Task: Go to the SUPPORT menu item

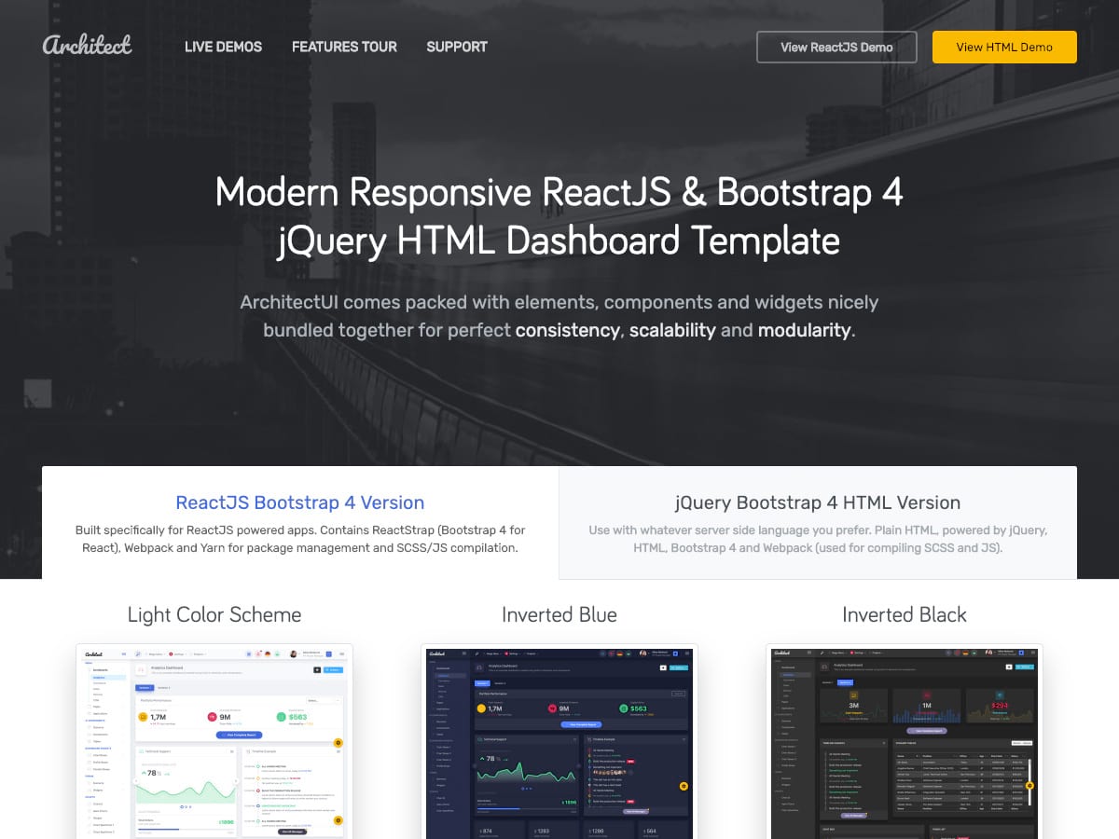Action: click(457, 47)
